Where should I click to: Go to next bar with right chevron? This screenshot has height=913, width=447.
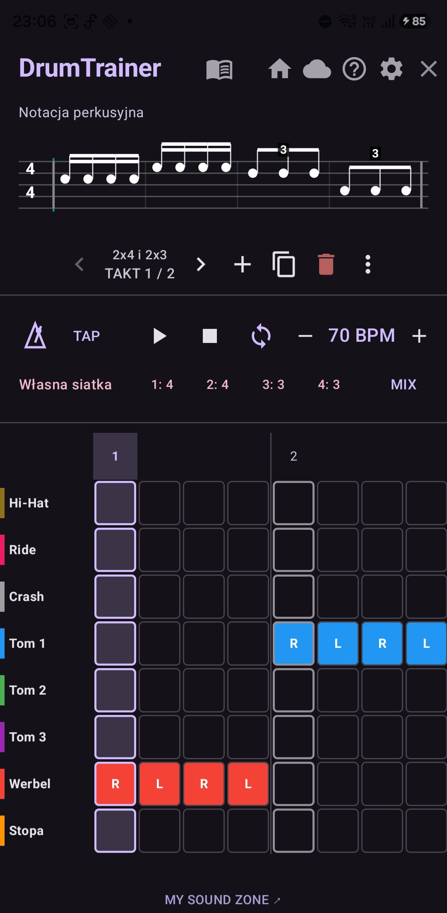coord(201,264)
